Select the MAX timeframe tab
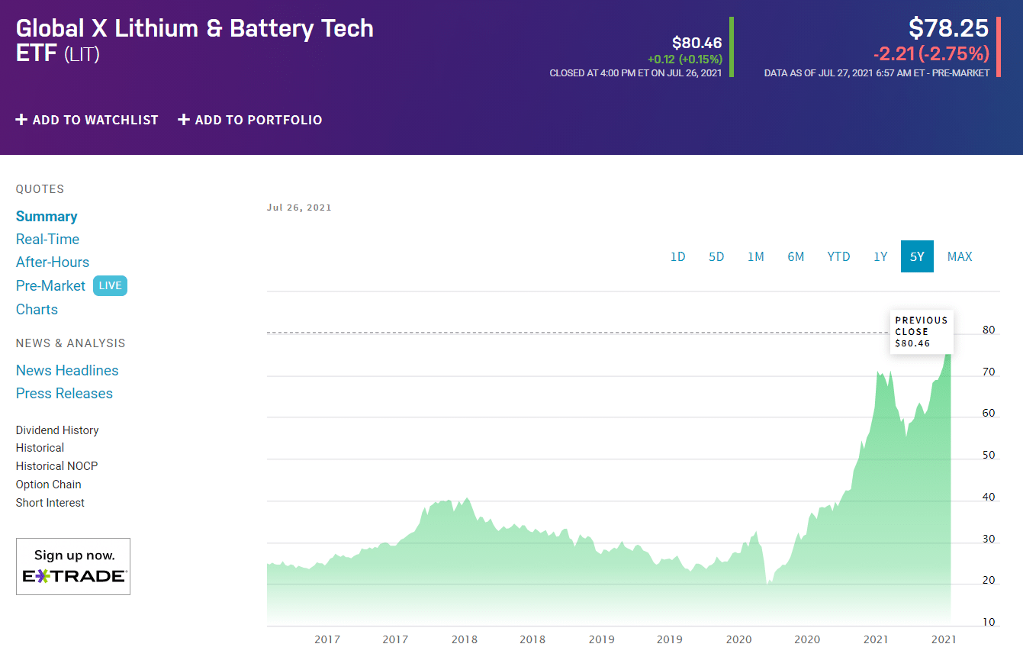 click(960, 256)
